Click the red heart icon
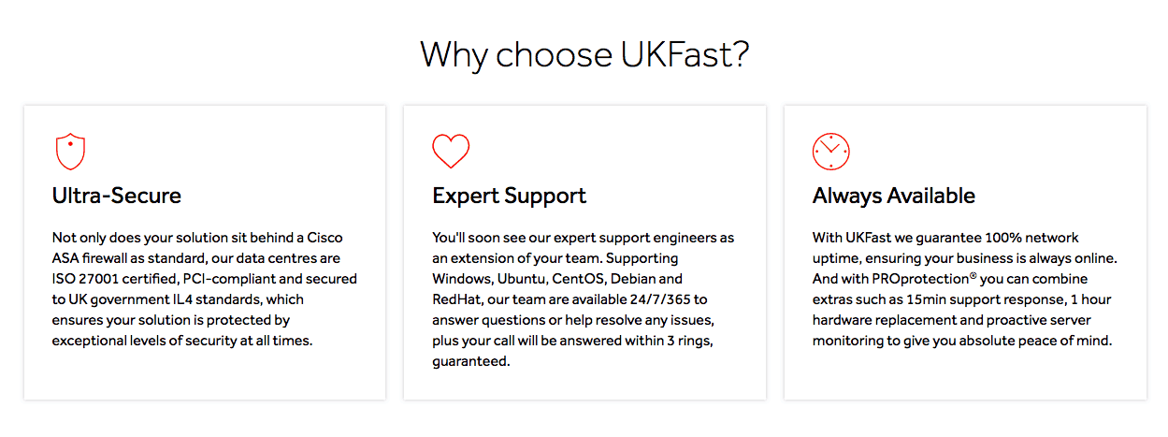Image resolution: width=1168 pixels, height=437 pixels. tap(451, 151)
